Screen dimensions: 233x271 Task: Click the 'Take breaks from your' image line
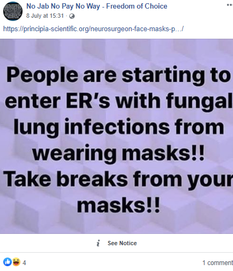pyautogui.click(x=118, y=179)
